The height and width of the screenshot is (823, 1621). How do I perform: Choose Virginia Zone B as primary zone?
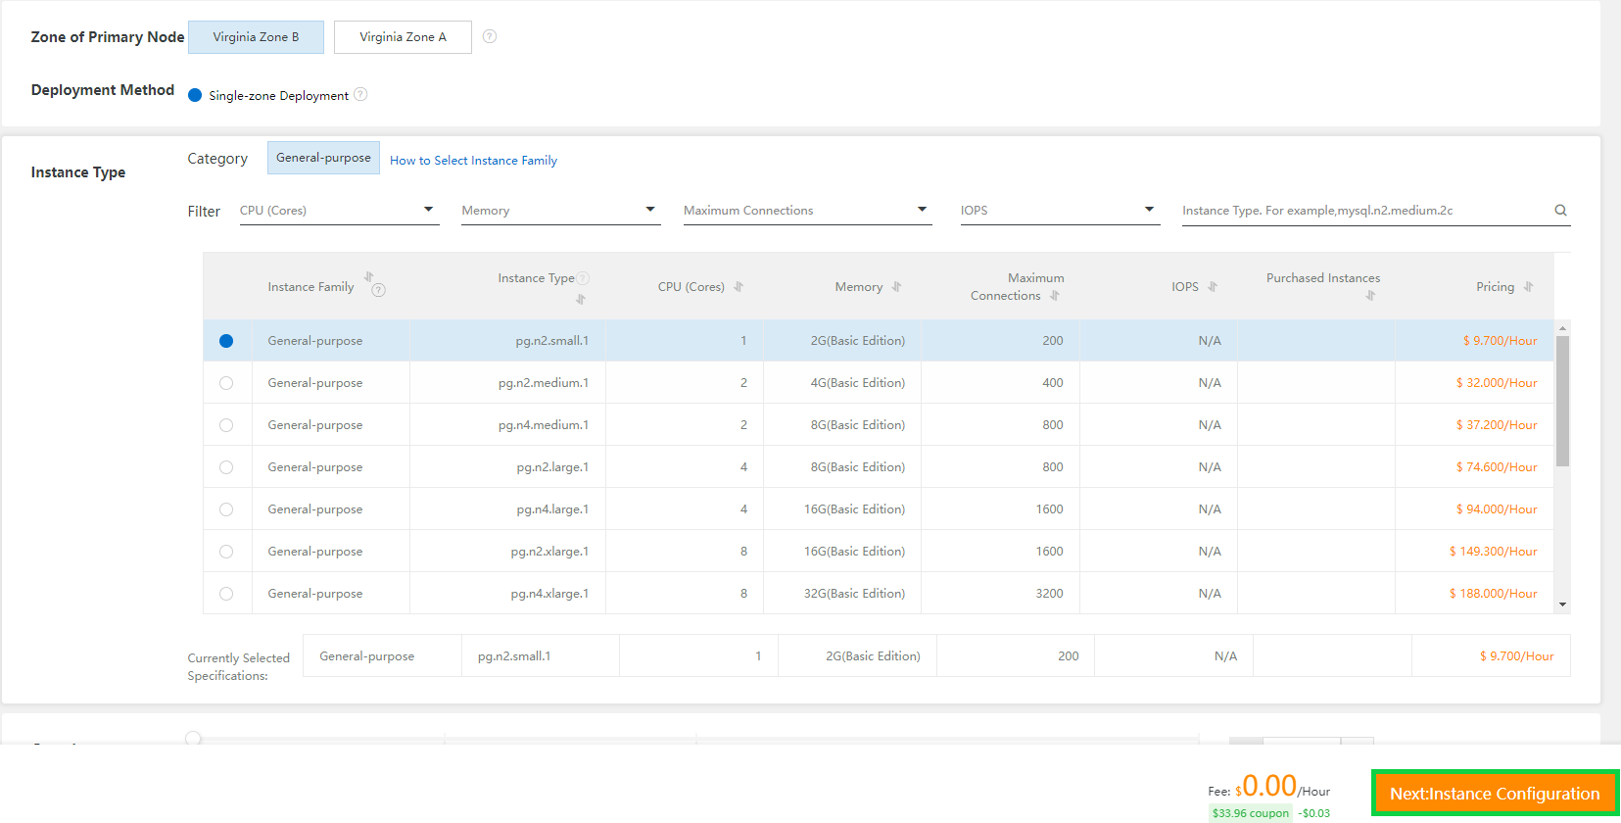click(x=256, y=37)
